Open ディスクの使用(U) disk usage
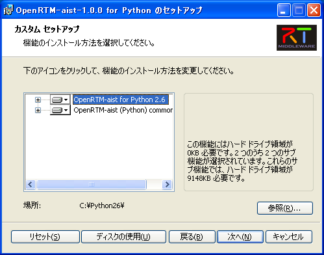This screenshot has height=255, width=324. pos(123,237)
